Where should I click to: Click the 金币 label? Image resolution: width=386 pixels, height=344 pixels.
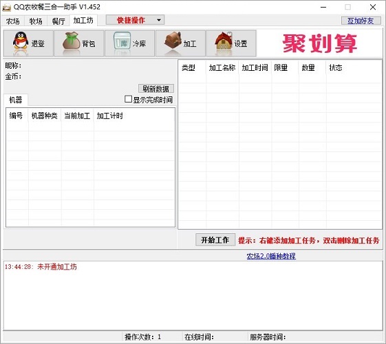tap(13, 76)
